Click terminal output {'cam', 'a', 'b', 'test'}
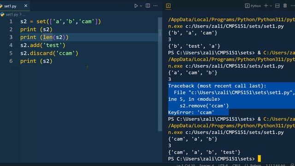 point(204,152)
